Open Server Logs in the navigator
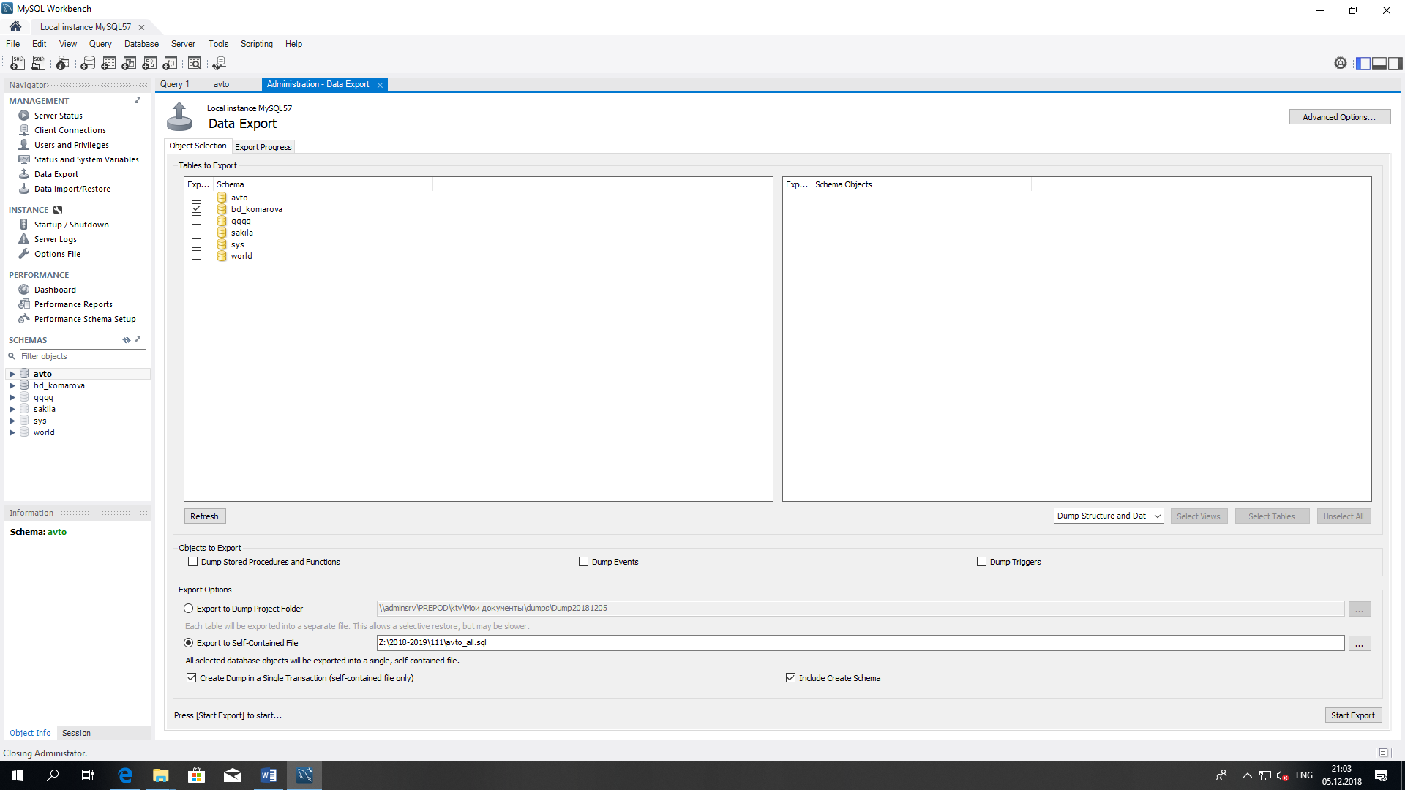The width and height of the screenshot is (1405, 790). 55,239
